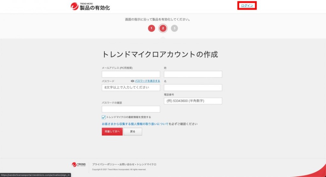Viewport: 326px width, 177px height.
Task: Select step 2 circle in progress indicator
Action: click(163, 28)
